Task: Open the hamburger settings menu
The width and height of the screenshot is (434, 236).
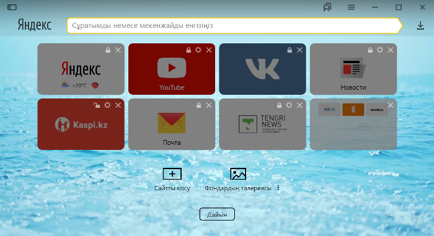Action: tap(352, 7)
